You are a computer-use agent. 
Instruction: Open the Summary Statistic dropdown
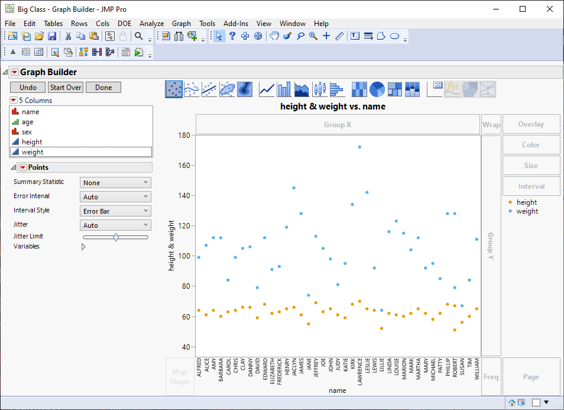click(x=115, y=182)
